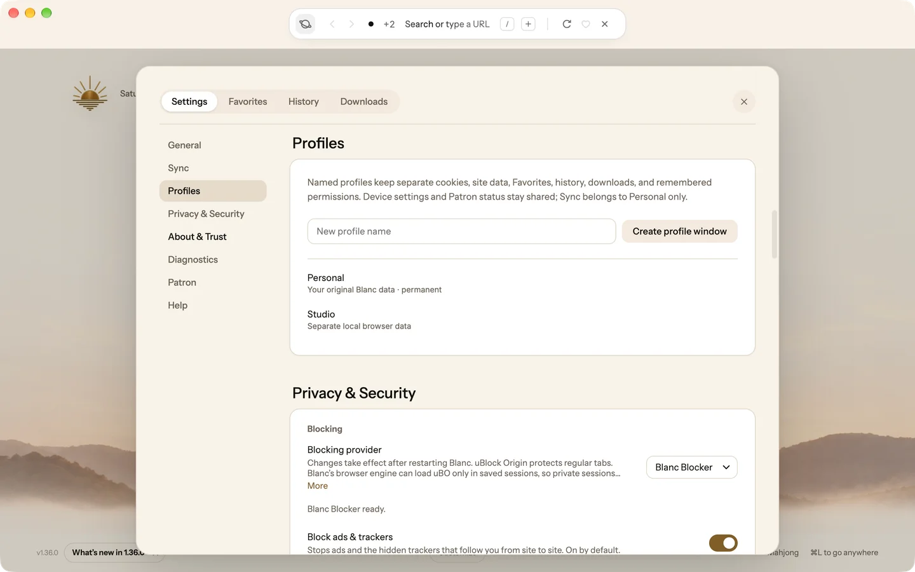Click the red macOS close window button

13,13
